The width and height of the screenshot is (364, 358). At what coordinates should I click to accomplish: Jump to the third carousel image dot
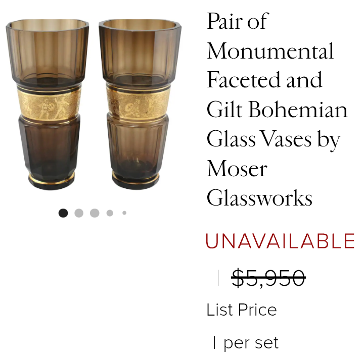click(x=95, y=213)
